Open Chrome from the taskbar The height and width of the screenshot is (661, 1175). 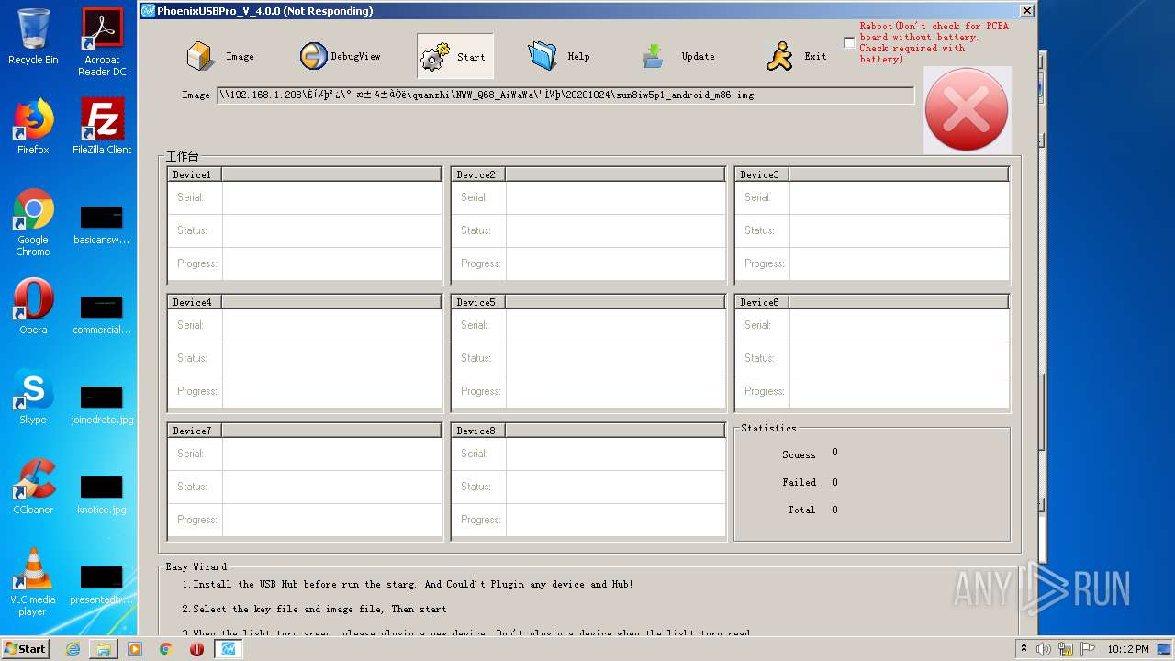pos(166,649)
